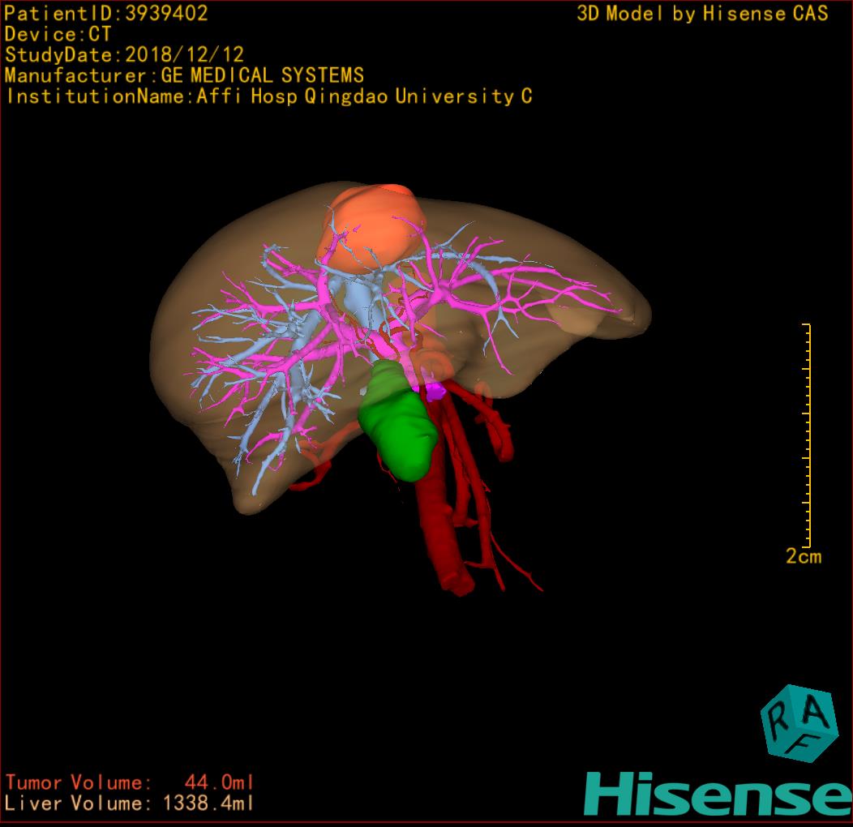This screenshot has height=827, width=853.
Task: Click the Liver Volume 1338.4ml readout
Action: tap(130, 804)
